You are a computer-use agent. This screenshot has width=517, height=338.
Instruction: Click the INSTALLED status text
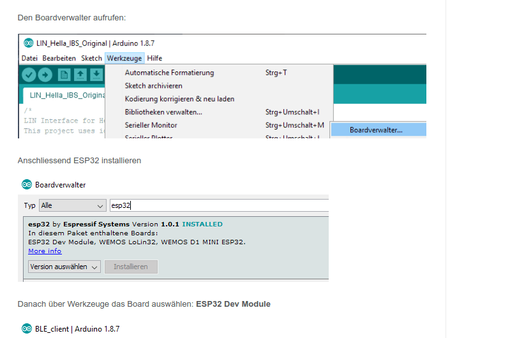(x=202, y=224)
